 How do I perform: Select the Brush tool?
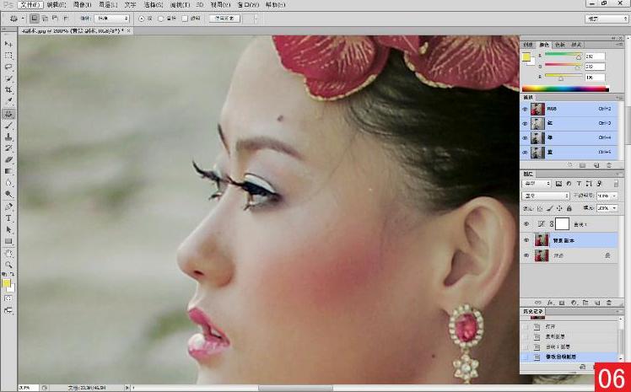[x=8, y=126]
